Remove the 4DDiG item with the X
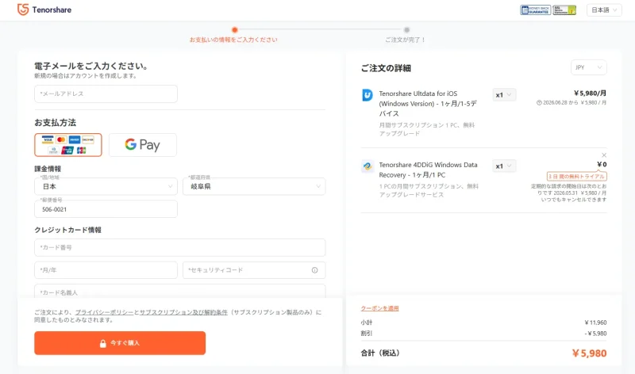The width and height of the screenshot is (635, 374). 604,155
